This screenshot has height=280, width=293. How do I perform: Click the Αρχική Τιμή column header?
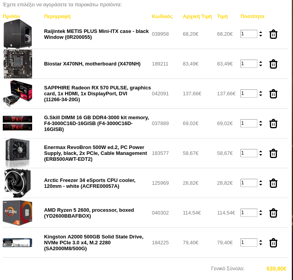pyautogui.click(x=197, y=16)
